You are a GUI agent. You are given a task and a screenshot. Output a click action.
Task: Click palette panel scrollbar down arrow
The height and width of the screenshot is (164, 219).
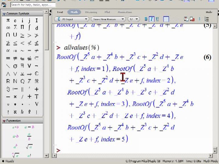47,155
